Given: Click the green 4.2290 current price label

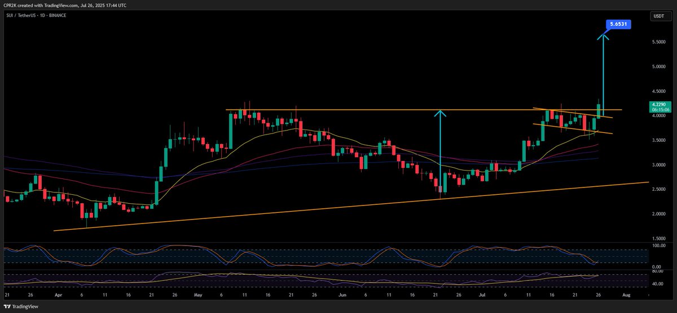Looking at the screenshot, I should [658, 104].
